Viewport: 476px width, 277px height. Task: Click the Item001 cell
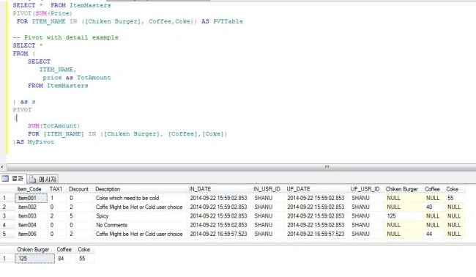31,198
